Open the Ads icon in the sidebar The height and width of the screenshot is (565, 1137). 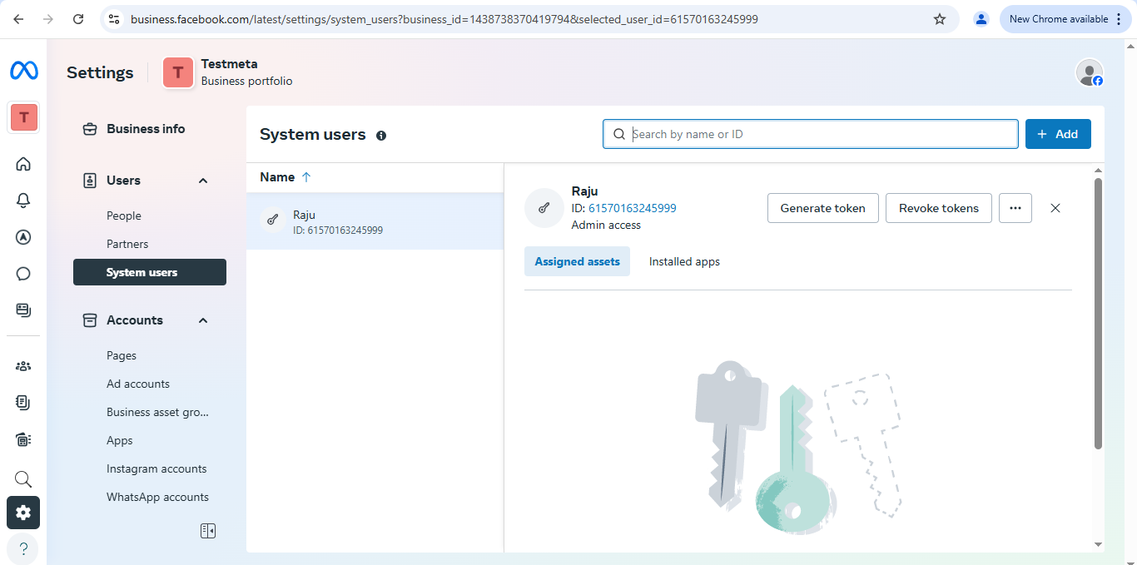22,237
